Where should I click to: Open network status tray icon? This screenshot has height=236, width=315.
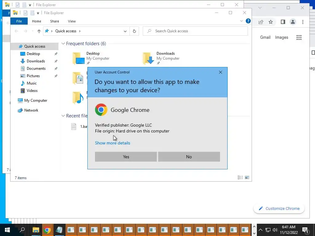point(268,230)
